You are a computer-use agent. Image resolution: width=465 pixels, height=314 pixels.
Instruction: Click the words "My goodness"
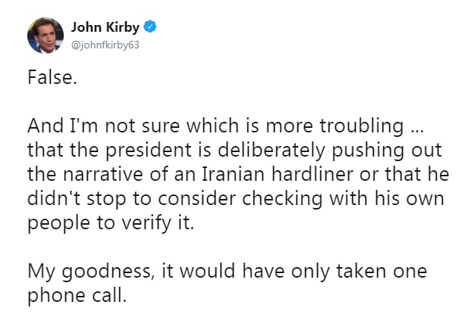point(90,272)
